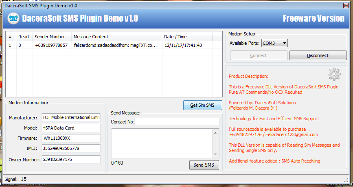Select message cell starting with felizardomd
The width and height of the screenshot is (353, 187).
click(x=116, y=45)
